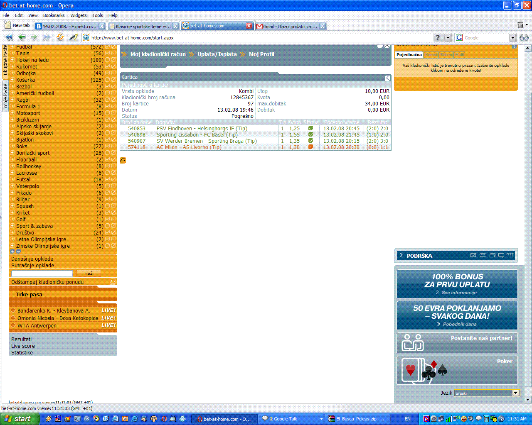Switch to the Kombi bet slip tab
532x425 pixels.
point(431,55)
